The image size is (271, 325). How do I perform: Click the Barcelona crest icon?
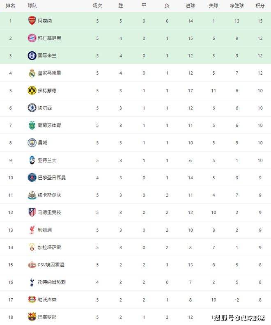(x=32, y=317)
